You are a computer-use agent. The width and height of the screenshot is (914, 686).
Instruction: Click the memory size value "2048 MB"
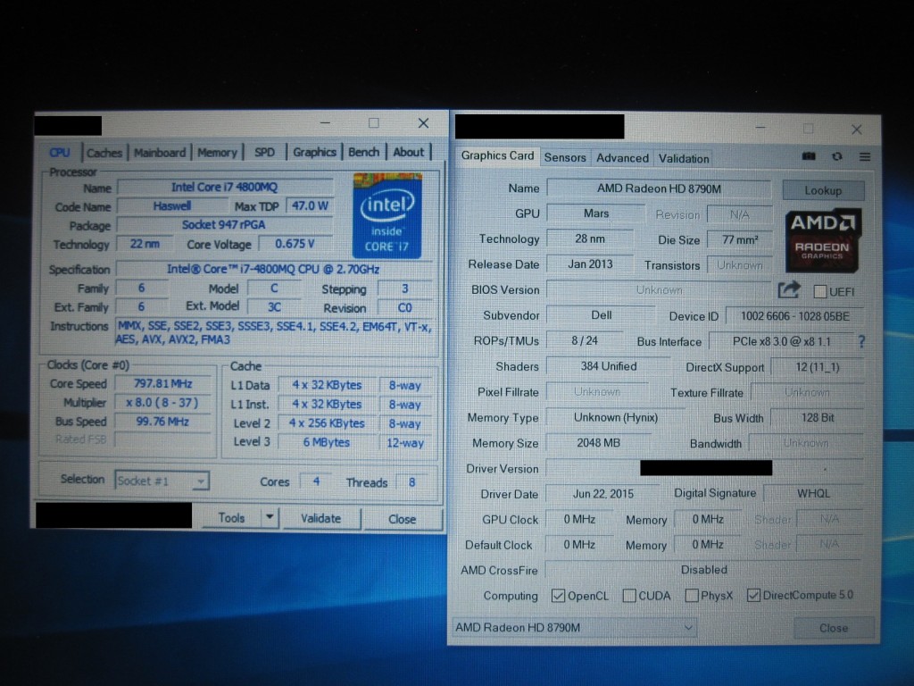[598, 443]
